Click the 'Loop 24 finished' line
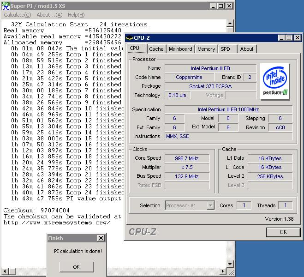This screenshot has width=304, height=277. click(x=67, y=193)
